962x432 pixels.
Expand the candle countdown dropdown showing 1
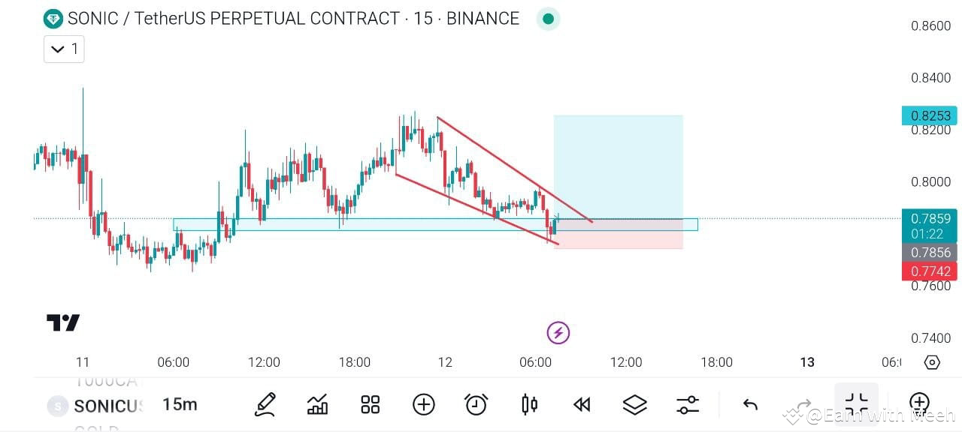tap(63, 49)
